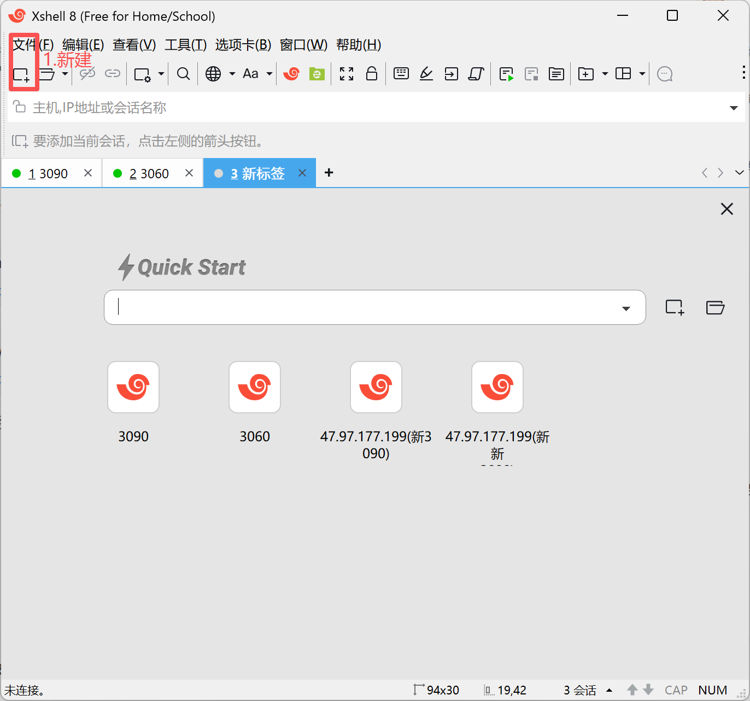Screen dimensions: 750x701
Task: Click the New session toolbar icon
Action: pos(21,74)
